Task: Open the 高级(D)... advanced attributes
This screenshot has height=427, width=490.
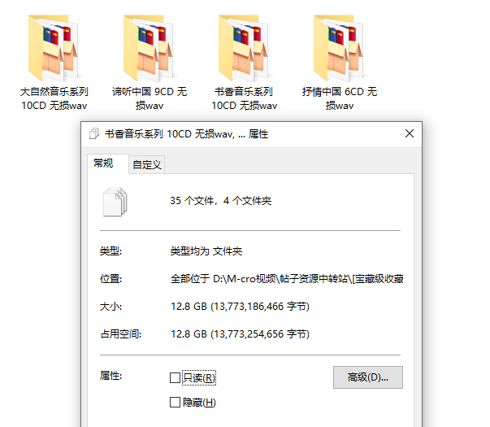Action: pyautogui.click(x=367, y=377)
